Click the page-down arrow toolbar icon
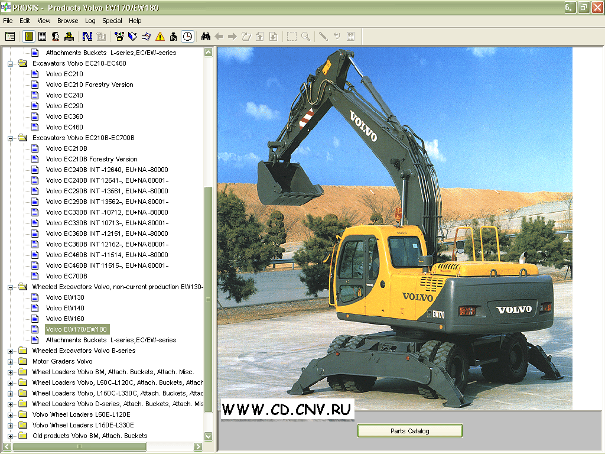The height and width of the screenshot is (454, 605). point(273,37)
